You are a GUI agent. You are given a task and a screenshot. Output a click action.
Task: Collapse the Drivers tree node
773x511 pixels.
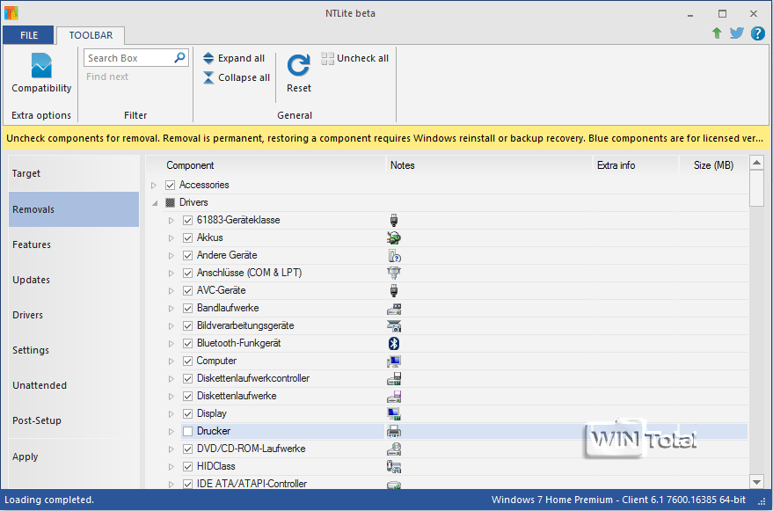point(154,202)
